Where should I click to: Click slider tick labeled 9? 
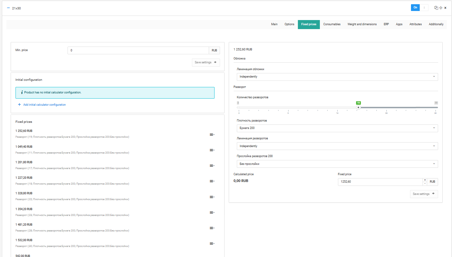coord(288,113)
